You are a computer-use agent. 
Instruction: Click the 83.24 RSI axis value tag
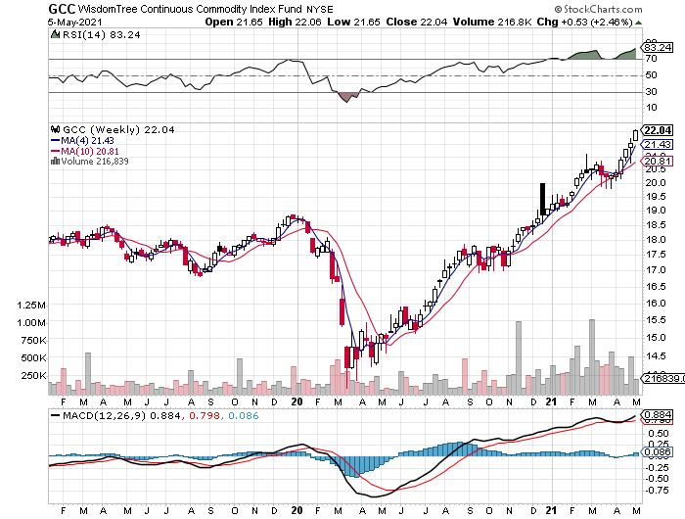coord(658,47)
